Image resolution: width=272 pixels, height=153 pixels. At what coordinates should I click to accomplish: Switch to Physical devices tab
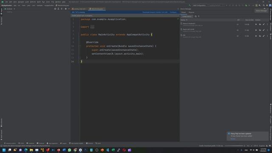[191, 12]
